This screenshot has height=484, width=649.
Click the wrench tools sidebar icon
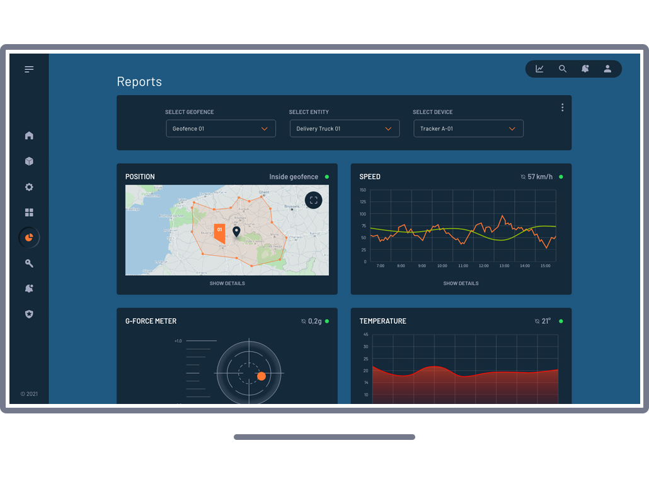pyautogui.click(x=29, y=263)
